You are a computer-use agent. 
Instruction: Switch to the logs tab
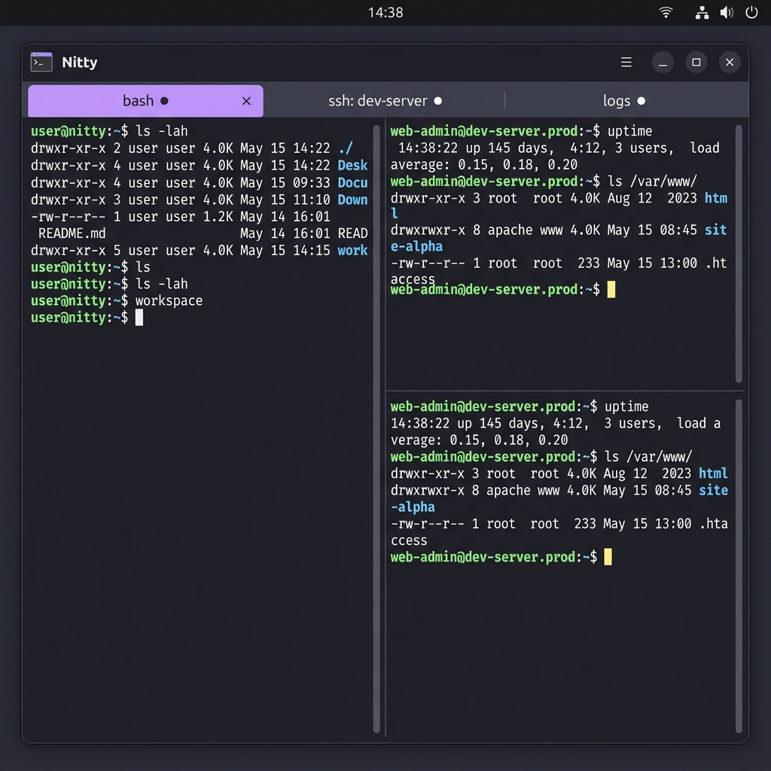(624, 101)
